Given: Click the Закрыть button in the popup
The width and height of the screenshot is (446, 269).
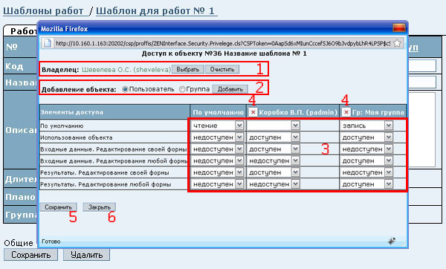Looking at the screenshot, I should [x=100, y=207].
